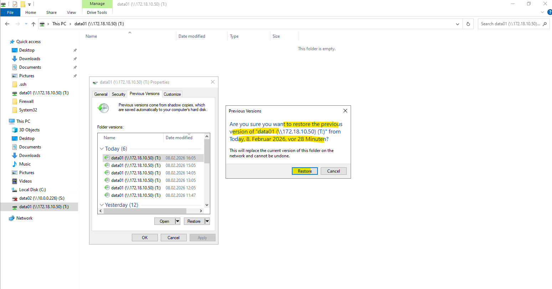Expand the Restore button dropdown arrow in Properties

tap(207, 221)
